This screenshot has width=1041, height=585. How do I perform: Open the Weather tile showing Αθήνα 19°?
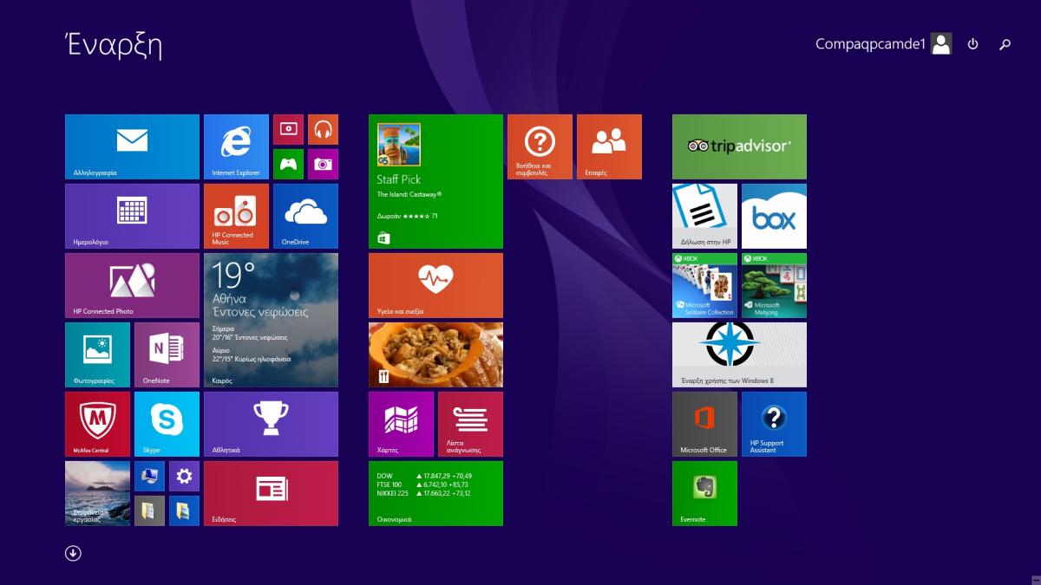pyautogui.click(x=271, y=320)
